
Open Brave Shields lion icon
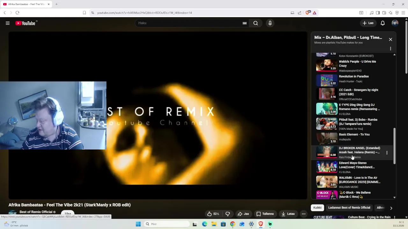[307, 13]
